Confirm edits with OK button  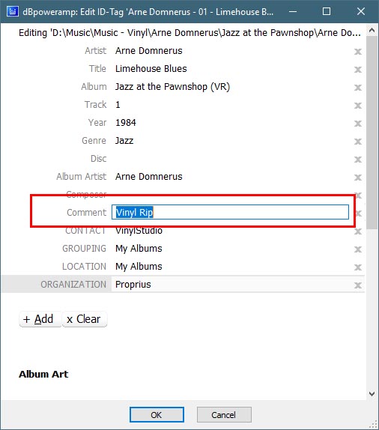pos(157,415)
